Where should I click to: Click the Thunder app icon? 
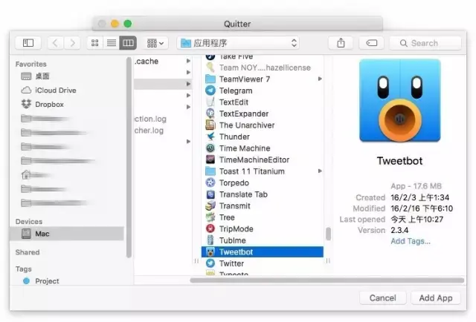click(x=210, y=137)
